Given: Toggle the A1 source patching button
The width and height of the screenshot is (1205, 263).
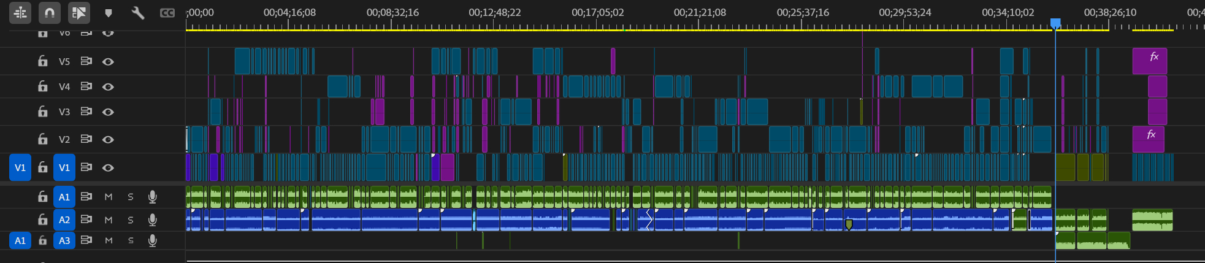Looking at the screenshot, I should (20, 240).
